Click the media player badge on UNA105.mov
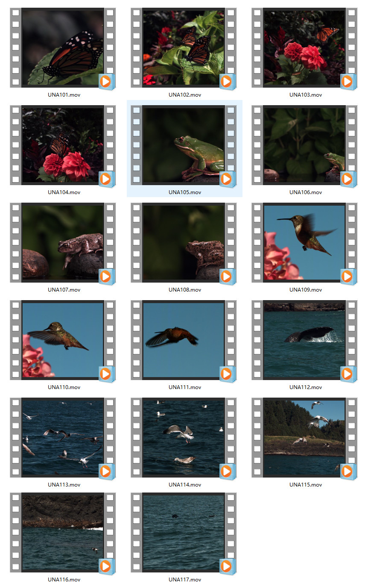The width and height of the screenshot is (368, 584). click(x=228, y=179)
